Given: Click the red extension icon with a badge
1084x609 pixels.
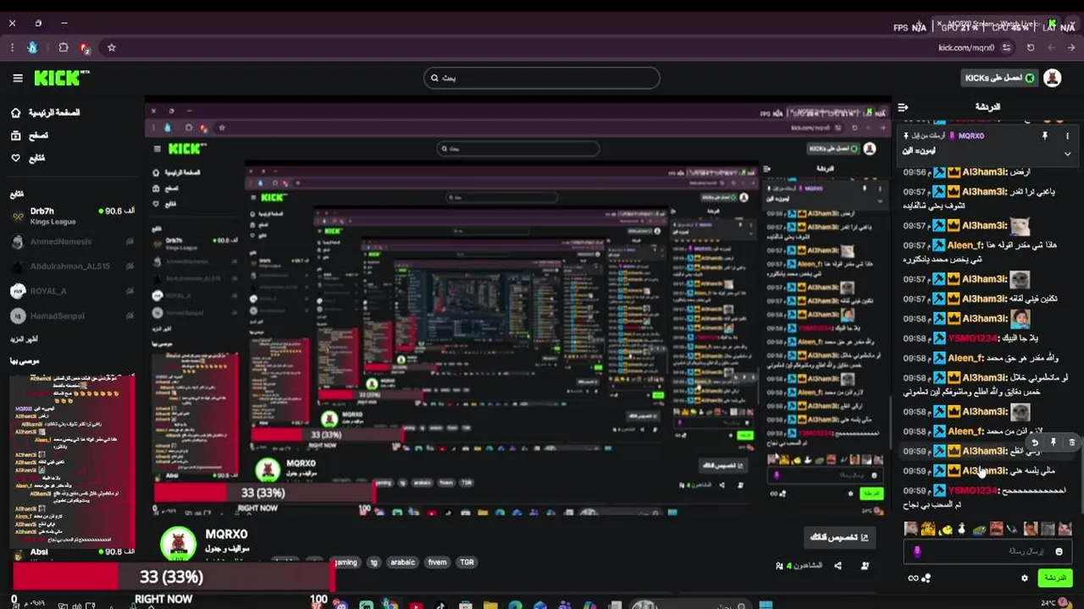Looking at the screenshot, I should click(x=85, y=48).
